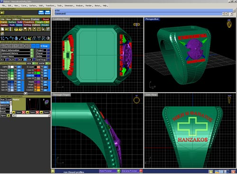Select the Gems tab in main menu
This screenshot has width=237, height=174.
(19, 25)
